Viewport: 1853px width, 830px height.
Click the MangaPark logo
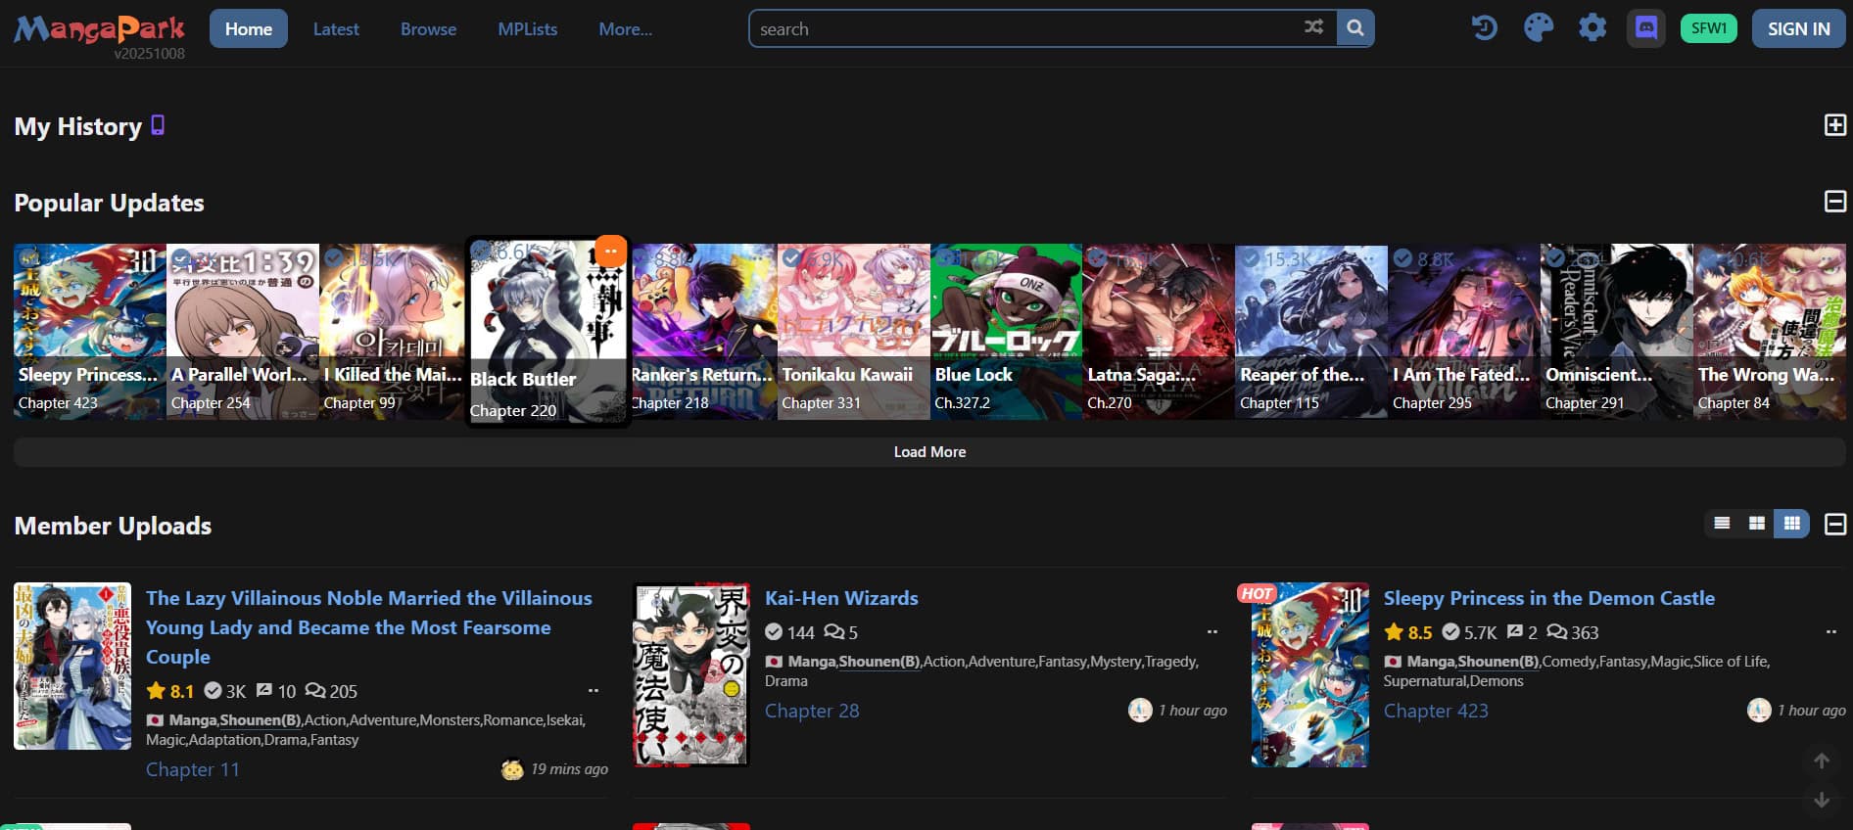point(99,30)
